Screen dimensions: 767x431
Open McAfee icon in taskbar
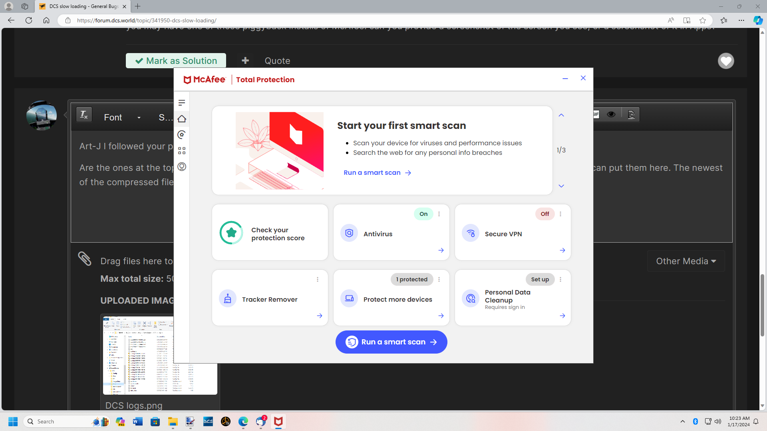[x=278, y=421]
